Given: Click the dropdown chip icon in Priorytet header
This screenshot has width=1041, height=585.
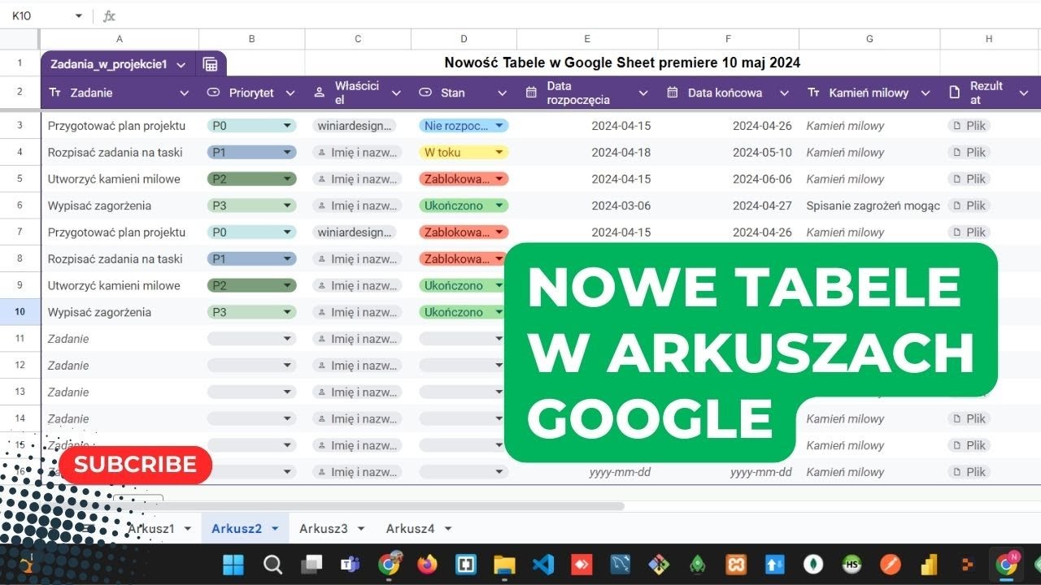Looking at the screenshot, I should [214, 93].
